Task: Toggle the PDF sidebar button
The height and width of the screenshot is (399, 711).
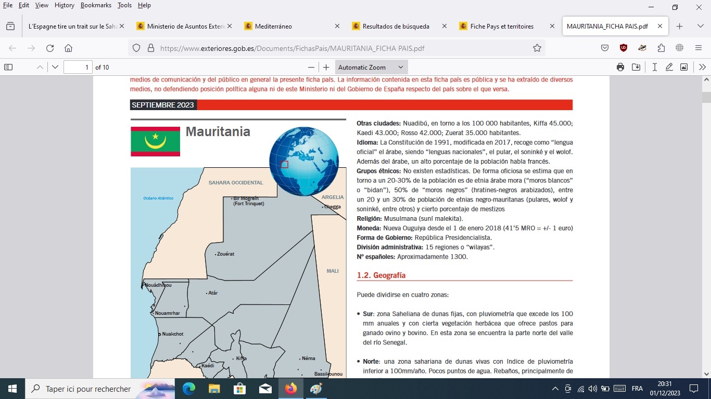Action: pos(8,67)
